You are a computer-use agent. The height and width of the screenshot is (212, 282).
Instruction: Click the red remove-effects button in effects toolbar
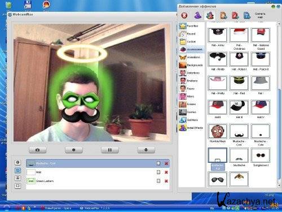coord(184,15)
